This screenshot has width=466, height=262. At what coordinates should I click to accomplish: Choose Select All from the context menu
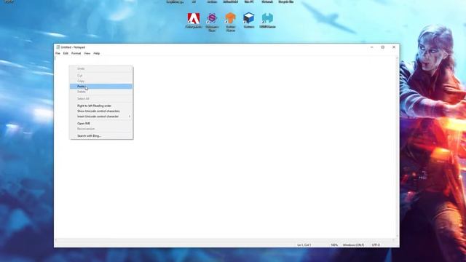click(101, 99)
